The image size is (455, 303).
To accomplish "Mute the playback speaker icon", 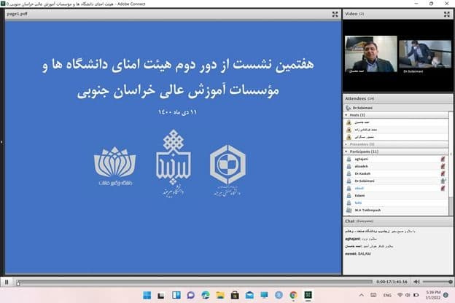I will pyautogui.click(x=416, y=282).
